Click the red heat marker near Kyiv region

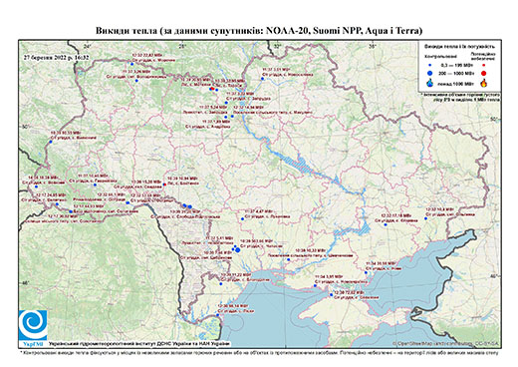[212, 89]
